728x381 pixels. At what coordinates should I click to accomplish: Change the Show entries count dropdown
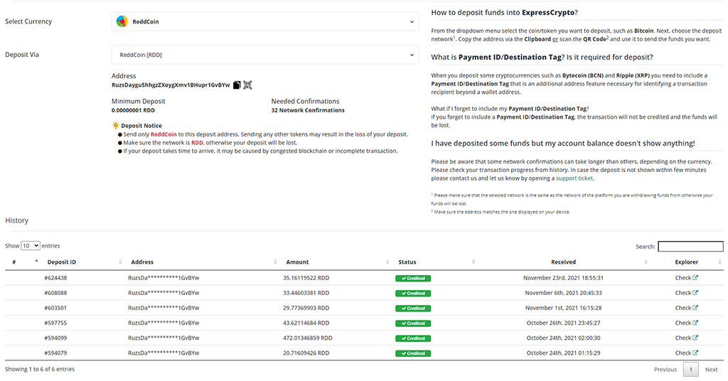click(31, 245)
